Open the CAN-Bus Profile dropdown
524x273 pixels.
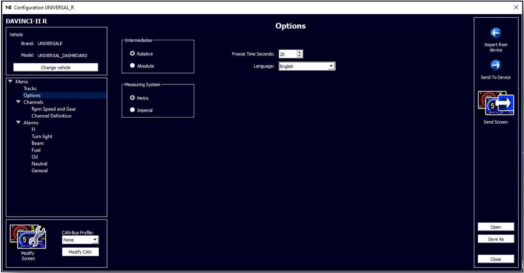80,240
